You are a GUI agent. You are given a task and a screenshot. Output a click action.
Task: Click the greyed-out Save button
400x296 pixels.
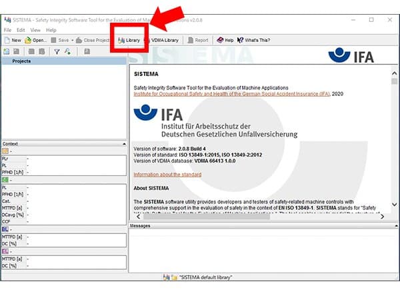pos(60,40)
